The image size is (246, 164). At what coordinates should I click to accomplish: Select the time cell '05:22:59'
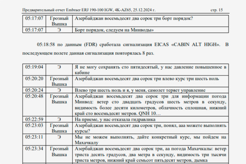(34, 119)
